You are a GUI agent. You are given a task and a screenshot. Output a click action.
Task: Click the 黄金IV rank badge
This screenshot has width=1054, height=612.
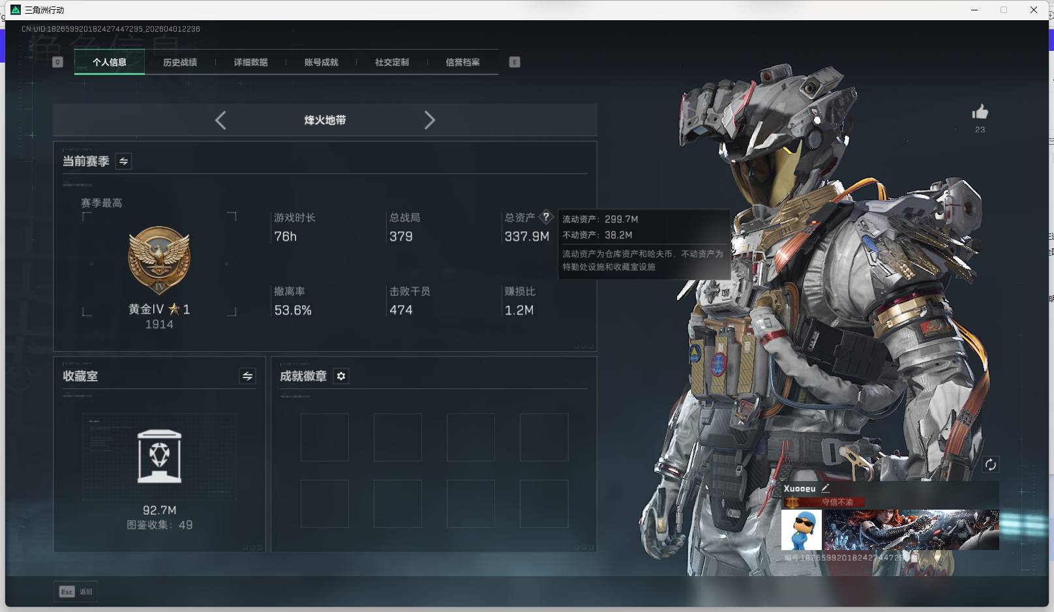click(x=158, y=259)
